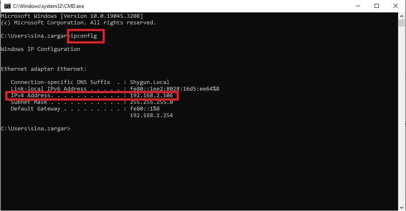Screen dimensions: 406x211
Task: Click the scrollbar up arrow
Action: tap(401, 16)
